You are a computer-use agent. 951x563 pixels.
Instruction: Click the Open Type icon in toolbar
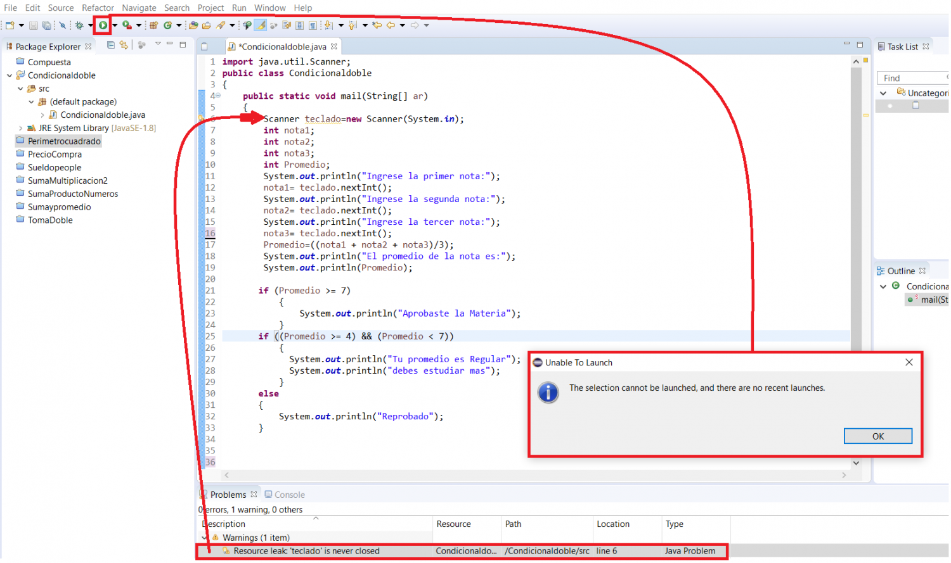click(x=193, y=25)
